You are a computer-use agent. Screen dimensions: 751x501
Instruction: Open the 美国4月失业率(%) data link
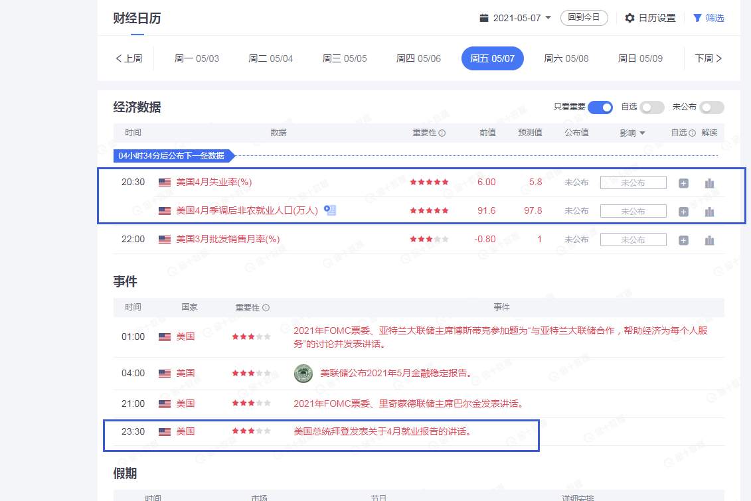click(214, 182)
